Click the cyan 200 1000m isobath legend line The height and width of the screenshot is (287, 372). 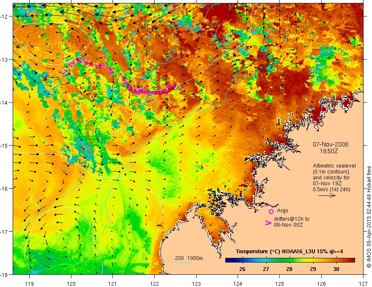tap(183, 263)
